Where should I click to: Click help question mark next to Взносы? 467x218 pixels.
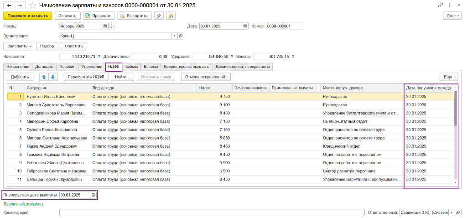pyautogui.click(x=292, y=56)
